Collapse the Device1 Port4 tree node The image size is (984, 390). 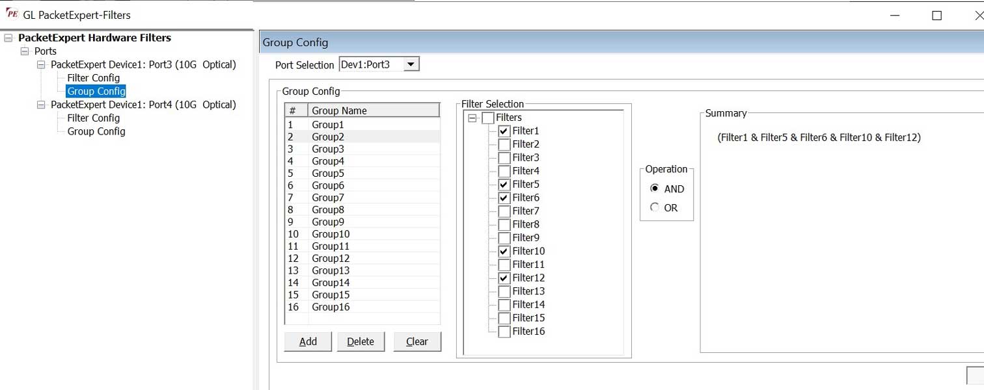tap(41, 105)
